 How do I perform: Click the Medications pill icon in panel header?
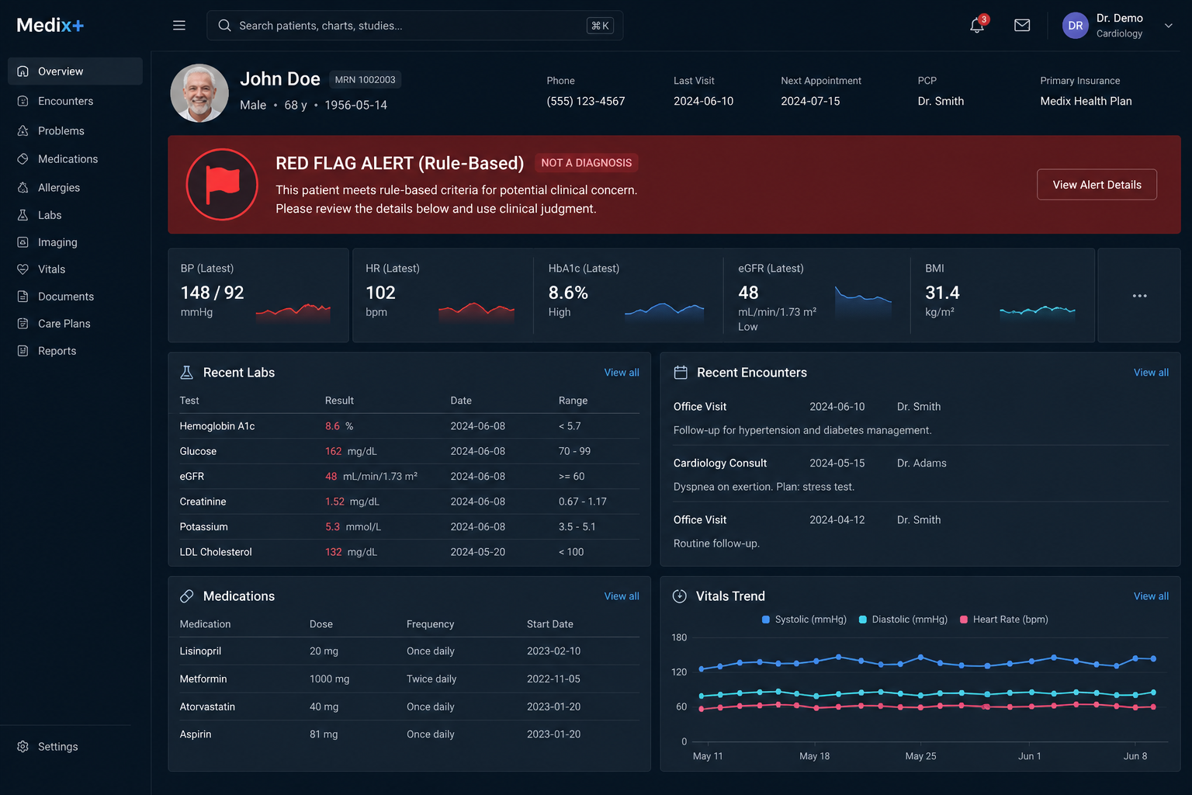point(186,596)
